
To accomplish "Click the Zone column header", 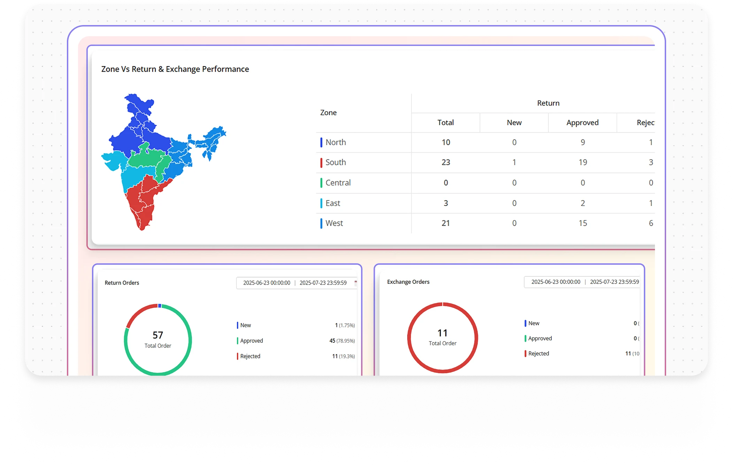I will [328, 112].
